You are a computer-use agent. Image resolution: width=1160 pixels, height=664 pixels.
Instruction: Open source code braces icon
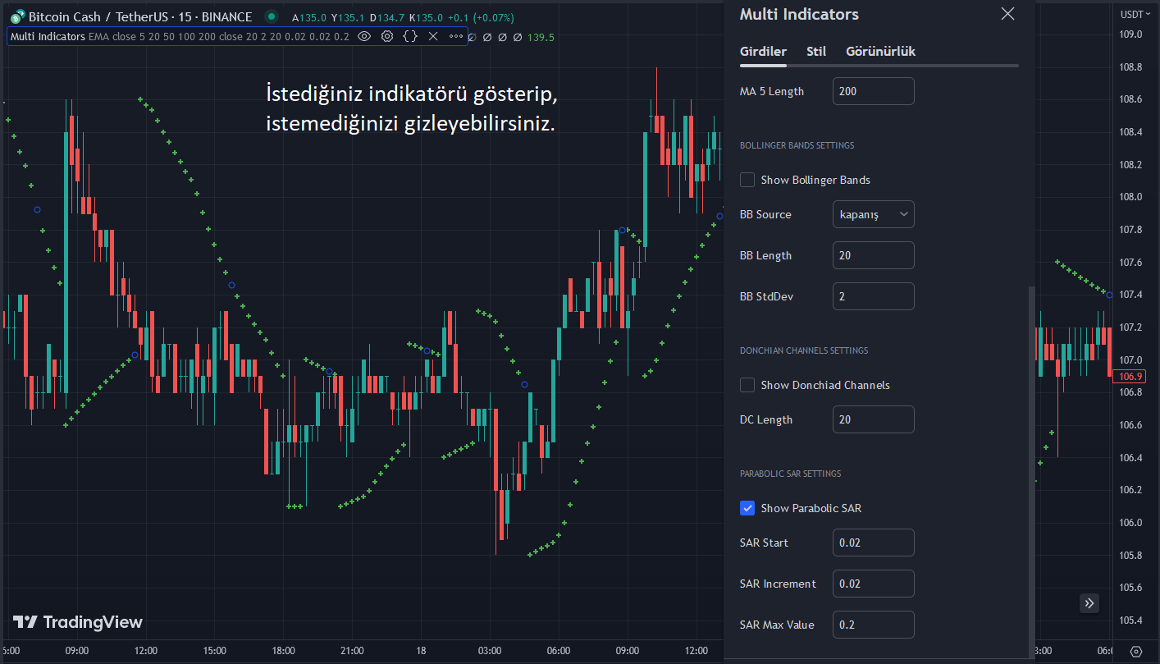click(410, 36)
